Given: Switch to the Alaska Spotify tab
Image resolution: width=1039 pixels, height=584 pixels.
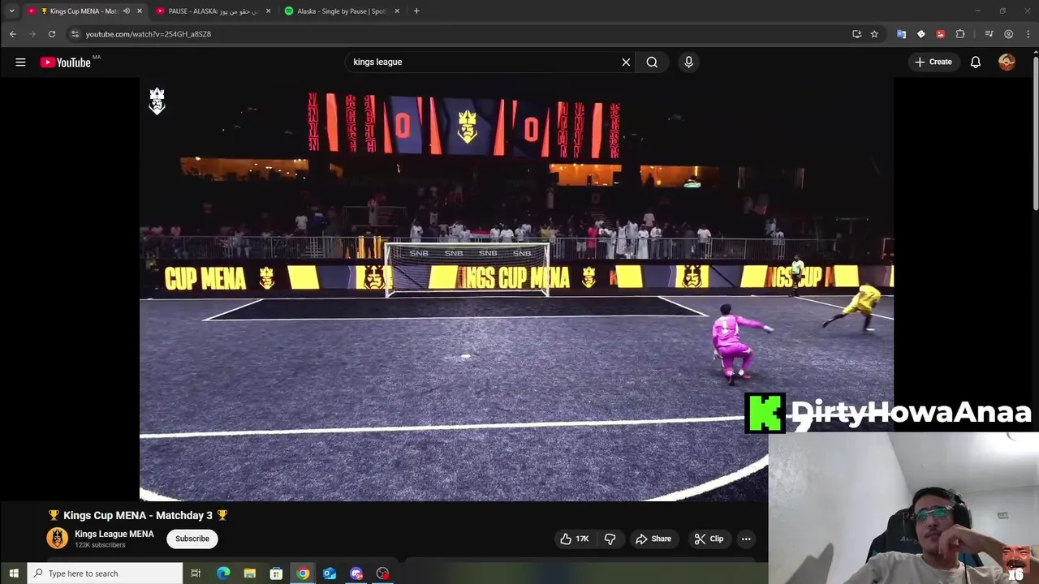Looking at the screenshot, I should click(342, 11).
